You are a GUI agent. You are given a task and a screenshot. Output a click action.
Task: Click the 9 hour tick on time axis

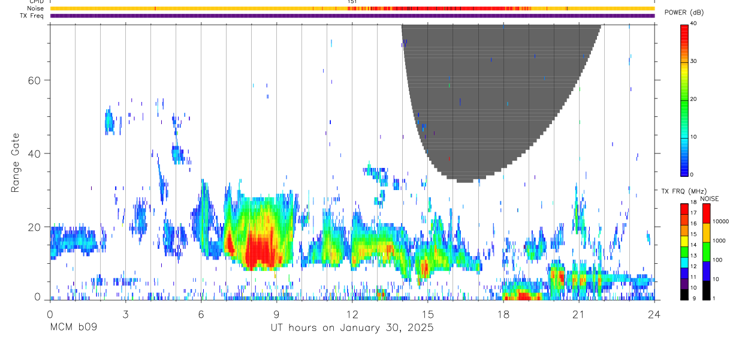(276, 314)
